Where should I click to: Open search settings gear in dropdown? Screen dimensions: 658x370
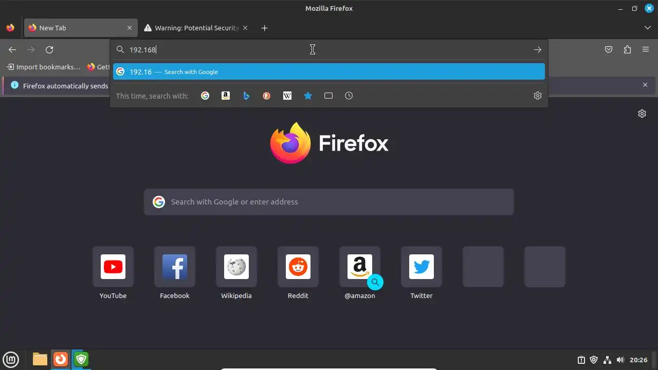(538, 96)
